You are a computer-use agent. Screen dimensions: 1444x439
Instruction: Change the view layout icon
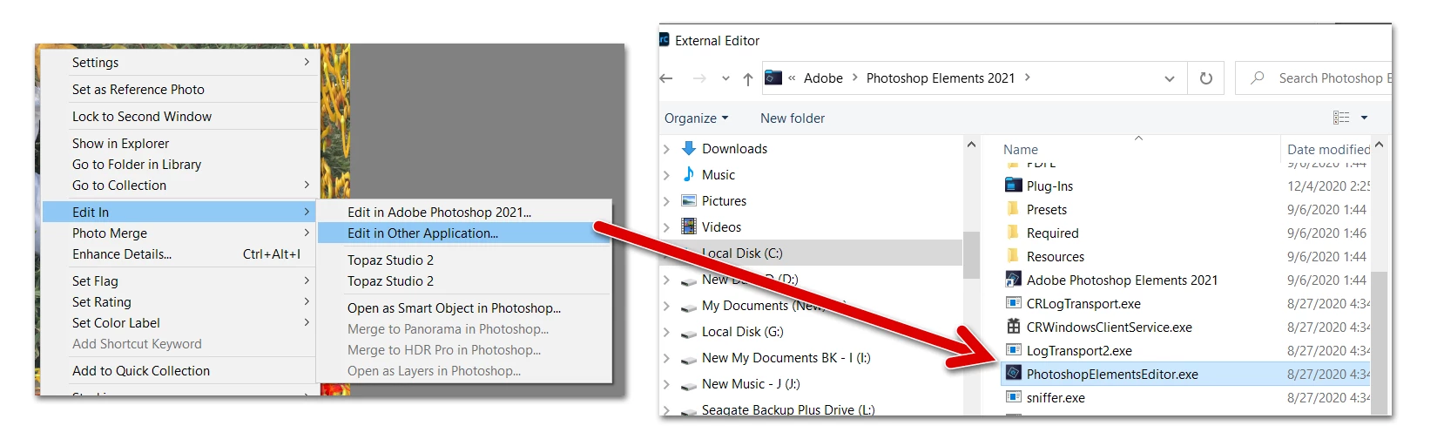[1341, 118]
